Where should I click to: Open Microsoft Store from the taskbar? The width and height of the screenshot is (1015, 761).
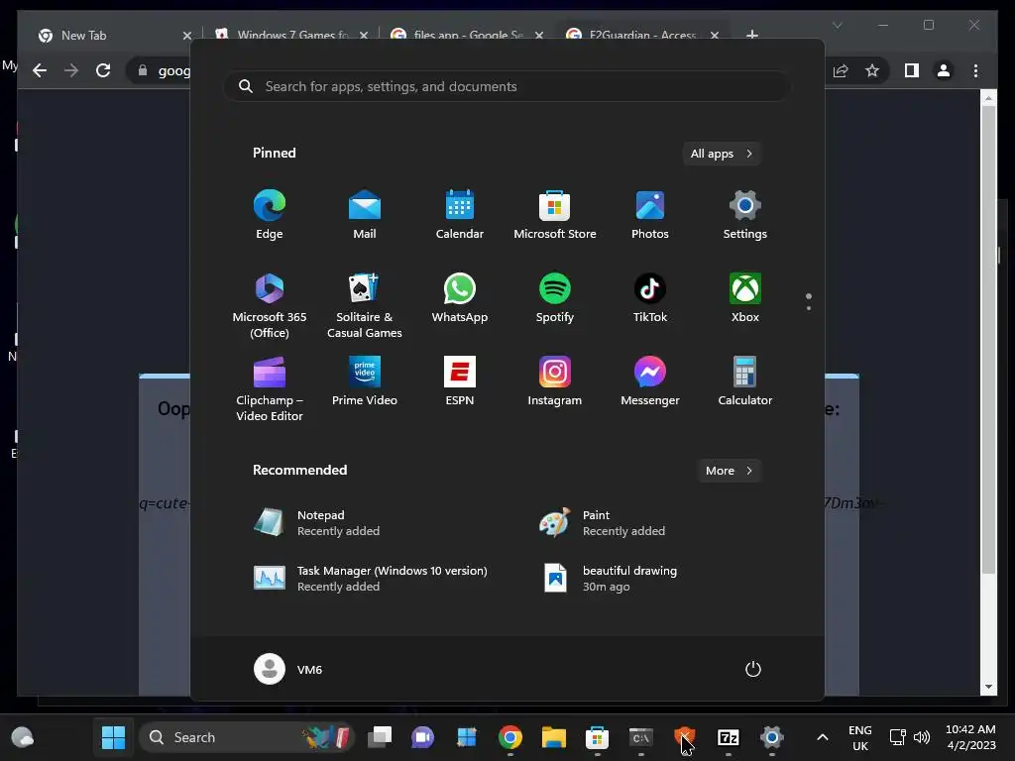coord(597,737)
